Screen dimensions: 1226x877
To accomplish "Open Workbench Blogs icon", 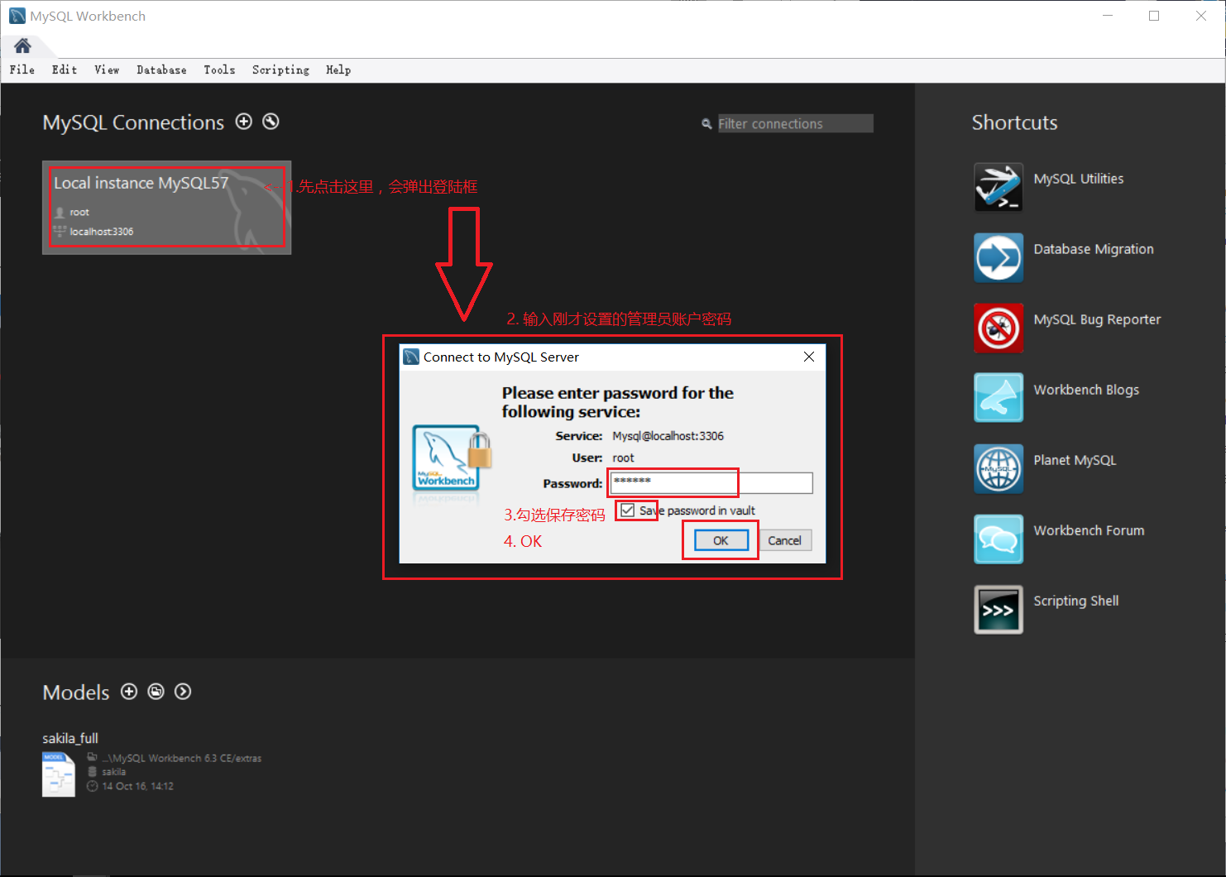I will click(x=999, y=398).
